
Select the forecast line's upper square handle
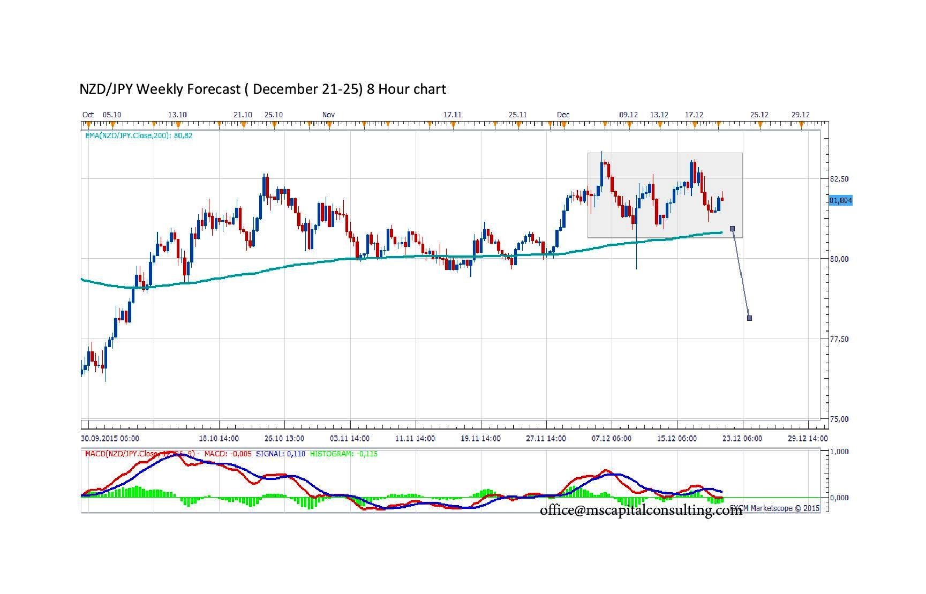click(733, 229)
